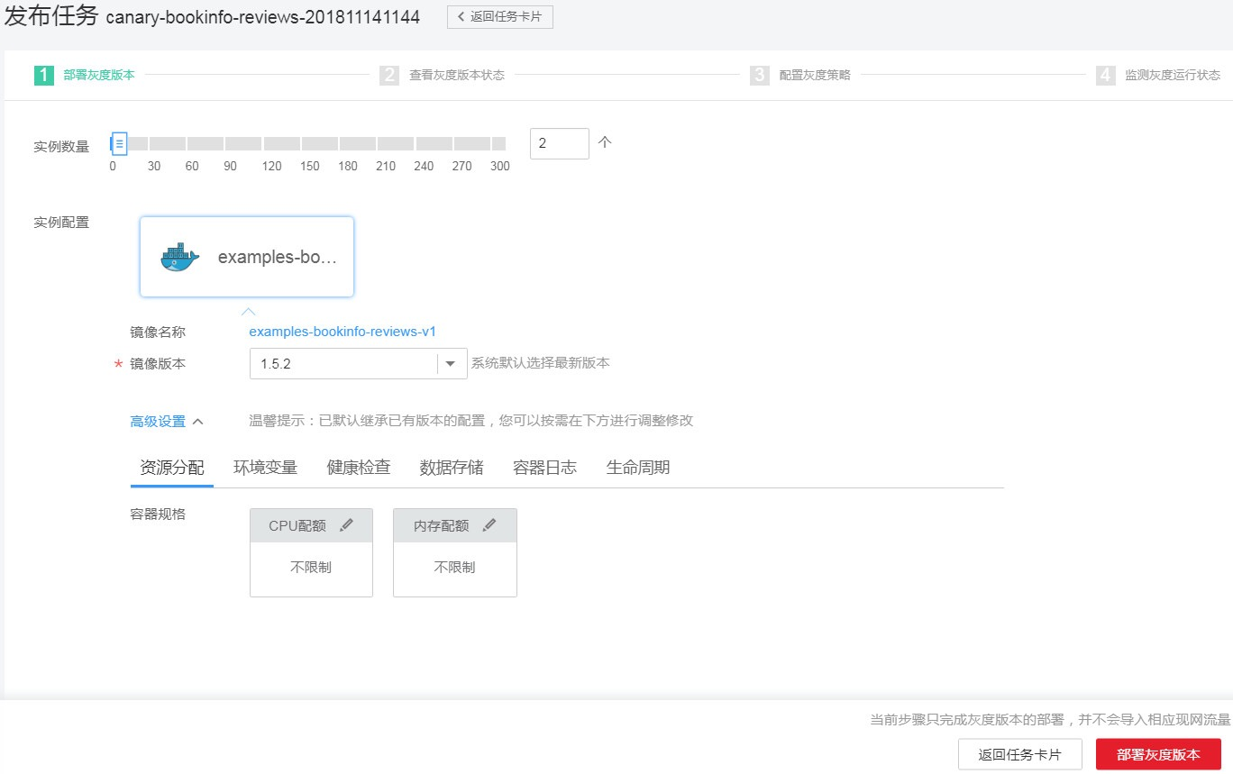Screen dimensions: 1233x774
Task: Open the 健康检查 tab
Action: click(359, 467)
